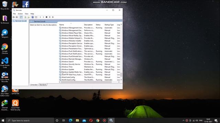Select the Windows Update Medic Service row
The image size is (220, 123).
[89, 72]
